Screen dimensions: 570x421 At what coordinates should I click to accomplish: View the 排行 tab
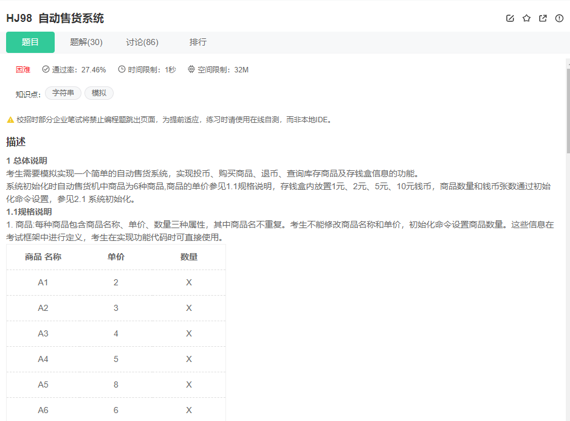(198, 42)
